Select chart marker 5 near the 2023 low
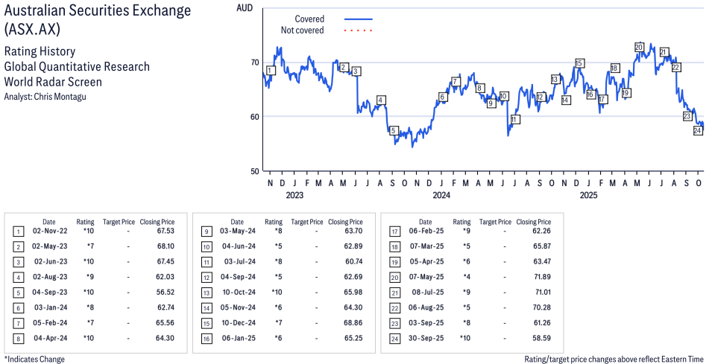The width and height of the screenshot is (712, 364). (x=393, y=130)
